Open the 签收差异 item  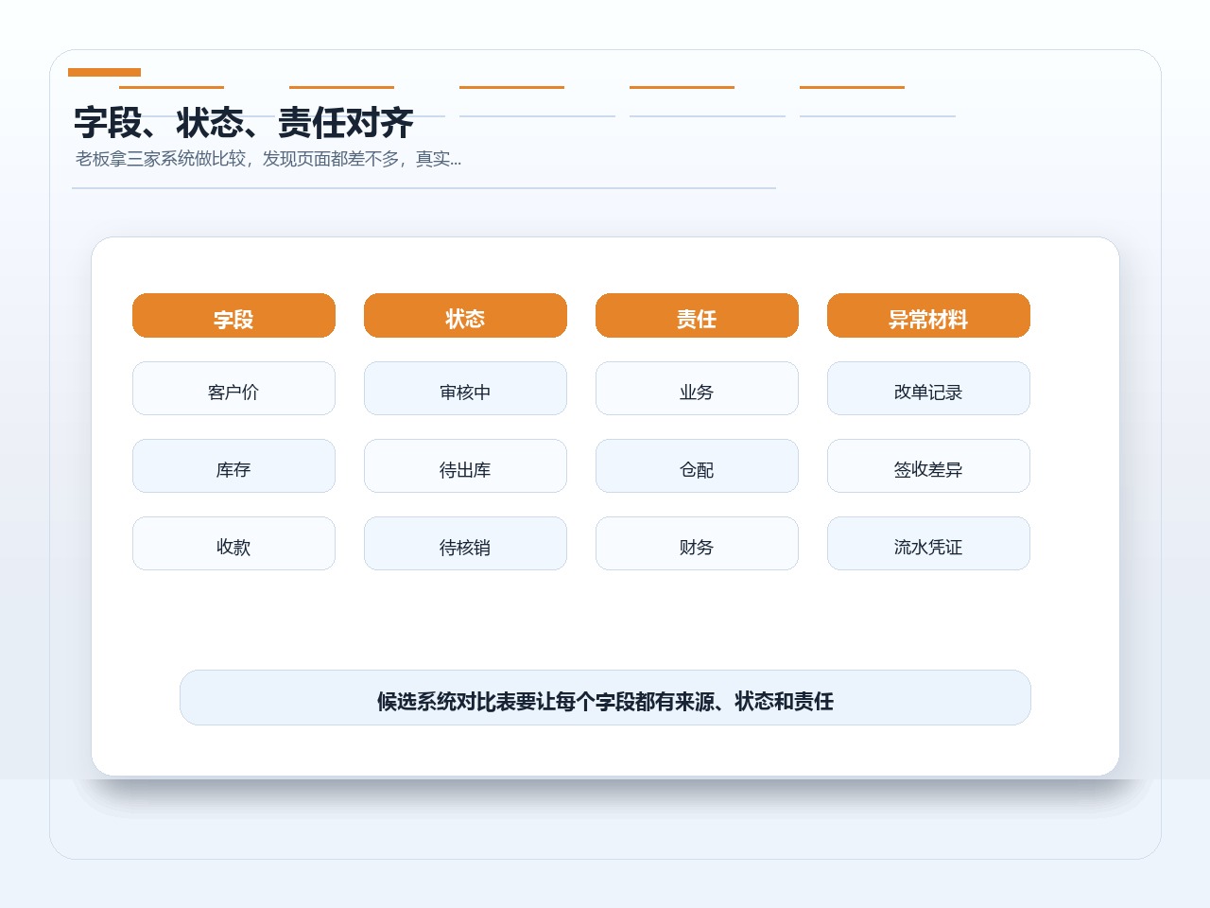tap(928, 465)
